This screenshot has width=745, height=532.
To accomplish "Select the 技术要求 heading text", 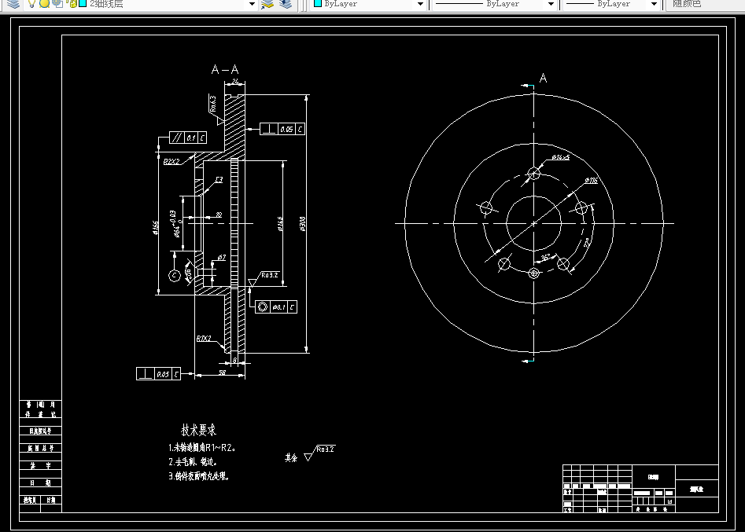I will tap(198, 430).
